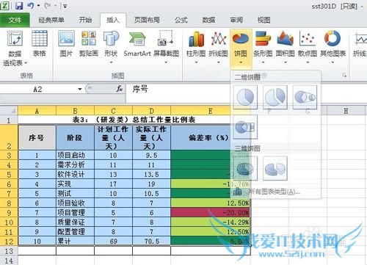Expand the 柱形图 dropdown arrow
The width and height of the screenshot is (367, 265).
click(196, 62)
